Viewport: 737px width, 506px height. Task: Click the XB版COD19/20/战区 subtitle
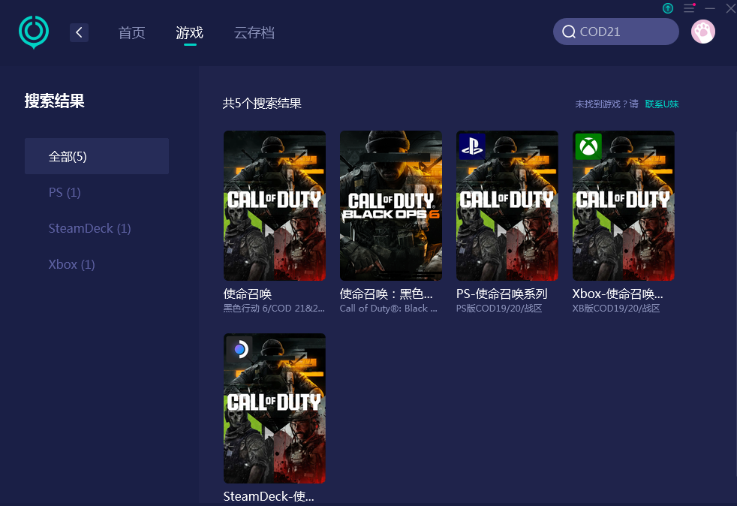click(x=616, y=309)
